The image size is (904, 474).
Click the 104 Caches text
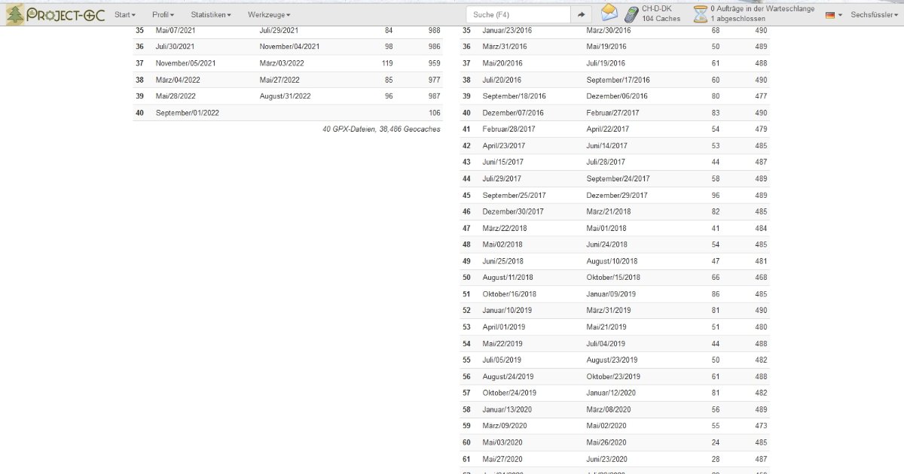[x=661, y=19]
